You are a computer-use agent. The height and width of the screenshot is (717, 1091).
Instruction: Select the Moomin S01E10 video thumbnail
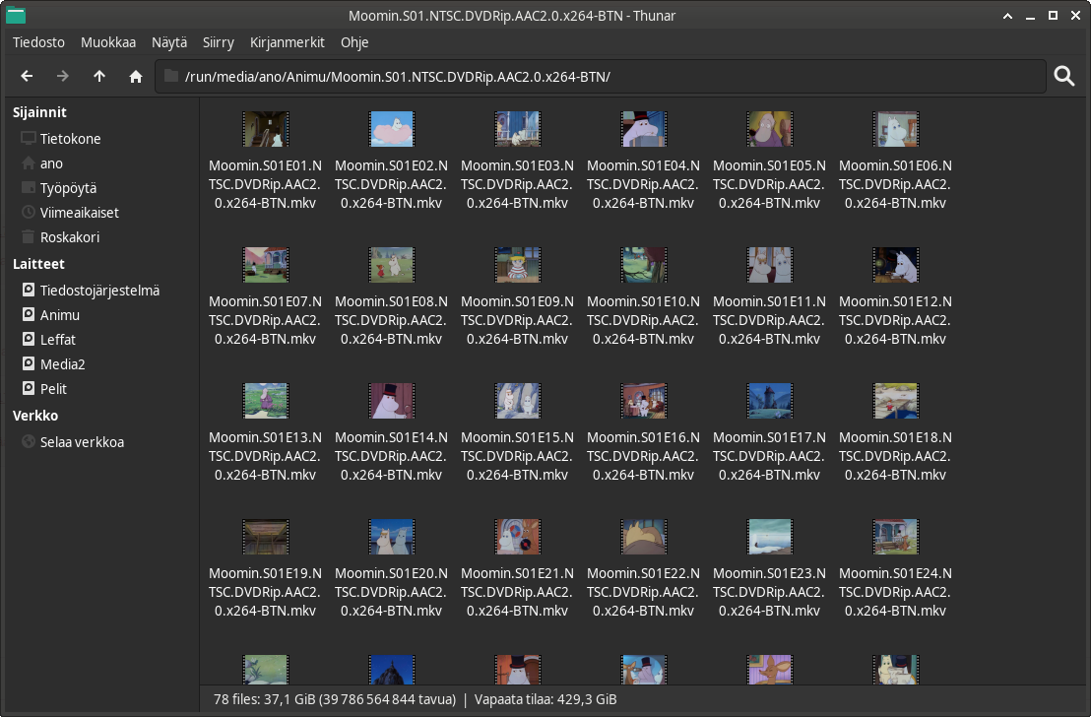coord(644,265)
